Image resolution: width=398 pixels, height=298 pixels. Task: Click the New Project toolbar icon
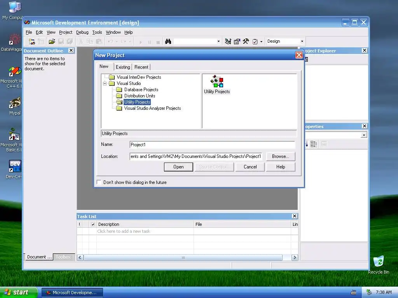click(32, 42)
